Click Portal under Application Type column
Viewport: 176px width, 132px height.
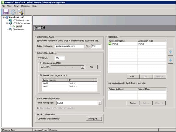141,44
